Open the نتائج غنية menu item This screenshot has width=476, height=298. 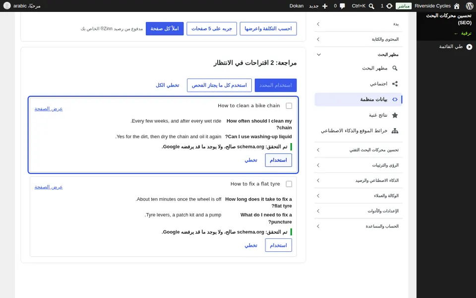point(358,115)
